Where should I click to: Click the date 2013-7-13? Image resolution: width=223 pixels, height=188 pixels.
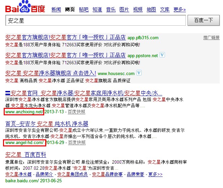pos(54,112)
